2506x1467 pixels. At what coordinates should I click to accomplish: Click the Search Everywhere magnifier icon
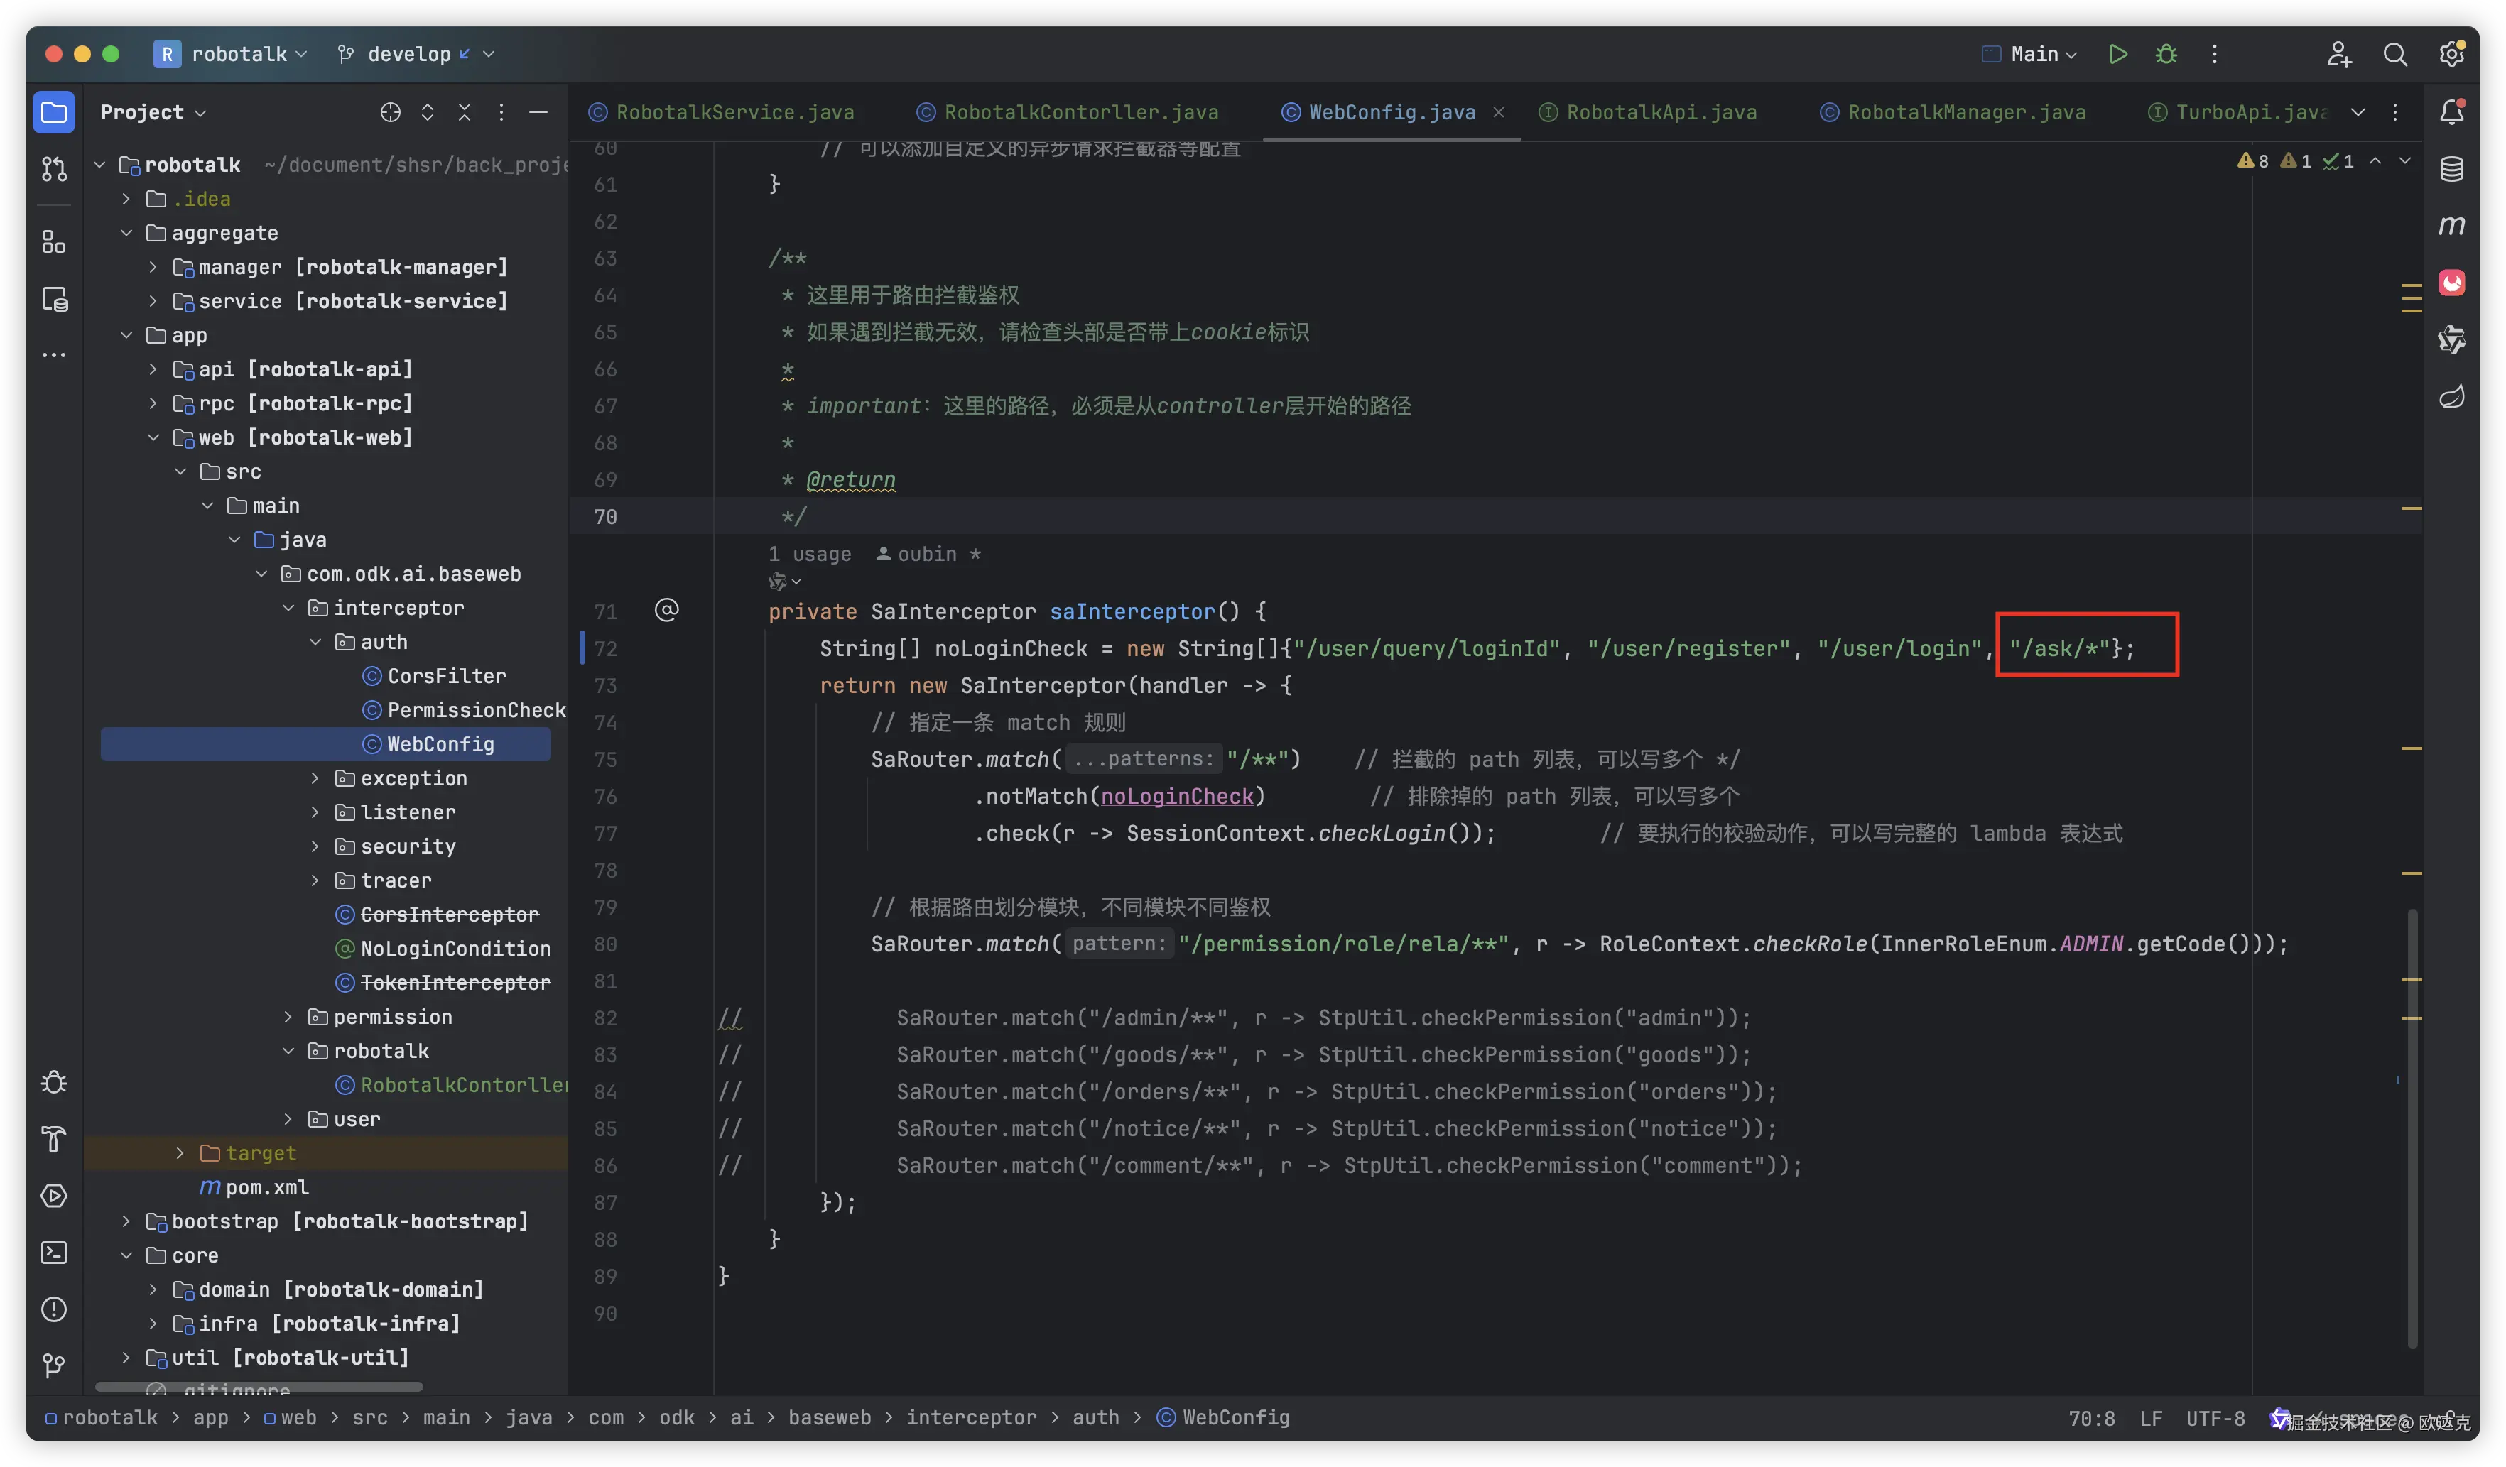(x=2394, y=54)
